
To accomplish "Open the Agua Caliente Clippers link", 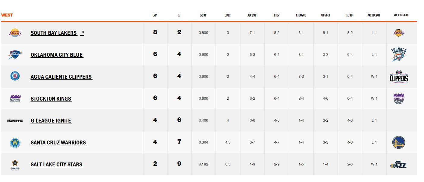I will 61,77.
